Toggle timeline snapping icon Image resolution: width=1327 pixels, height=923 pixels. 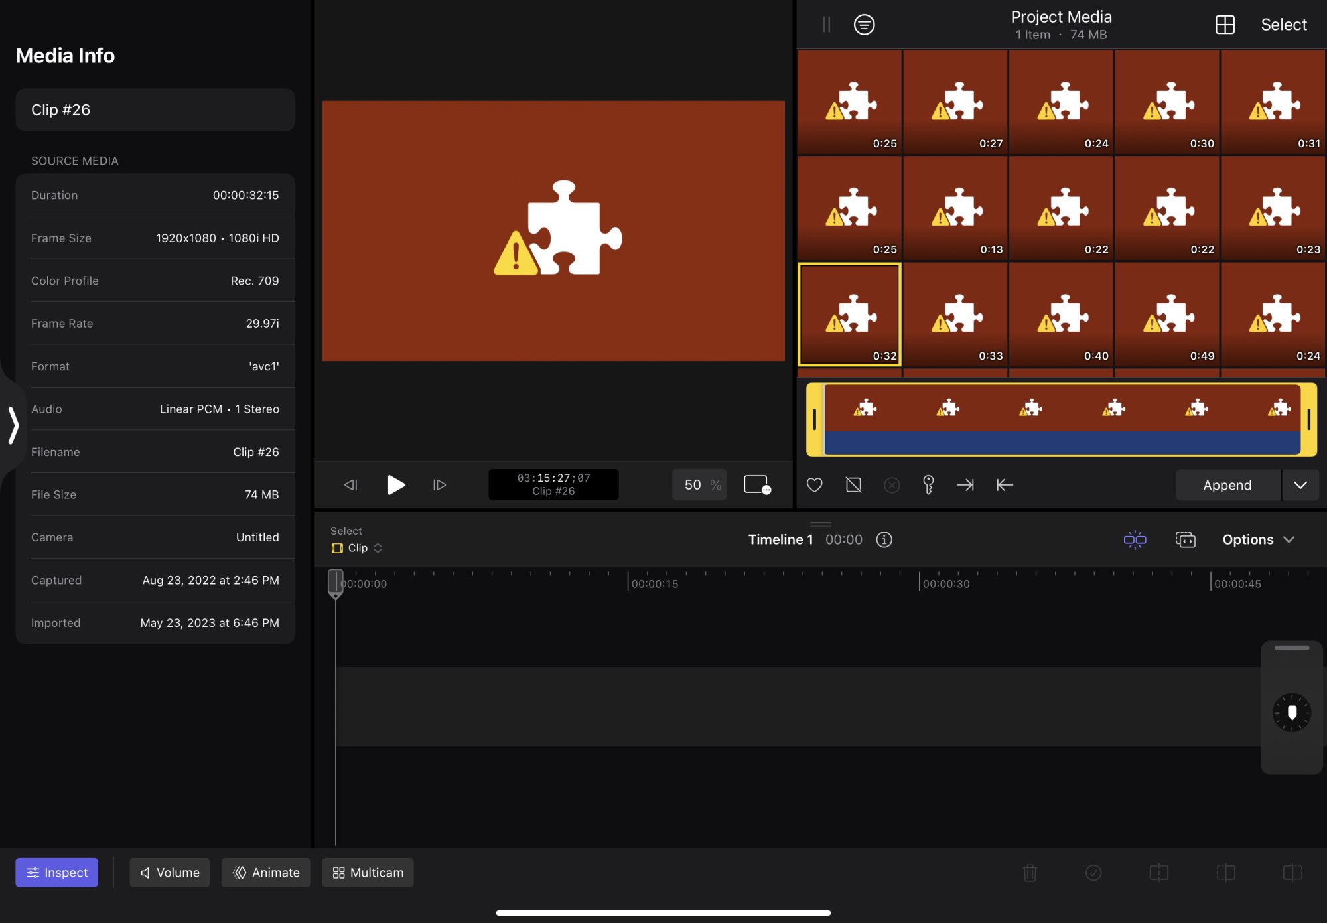point(1135,539)
